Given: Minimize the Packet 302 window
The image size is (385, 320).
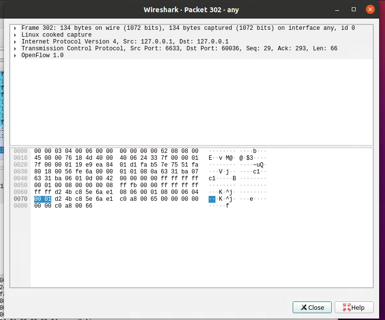Looking at the screenshot, I should pos(337,10).
